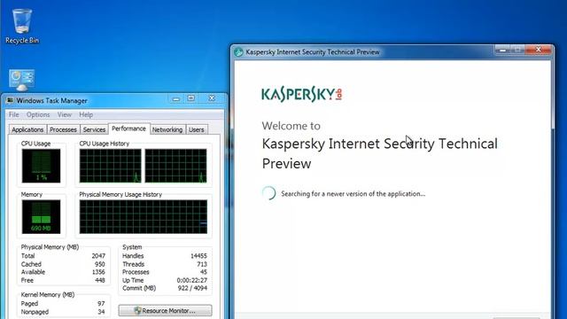Switch to the Networking tab
This screenshot has width=567, height=319.
click(167, 129)
